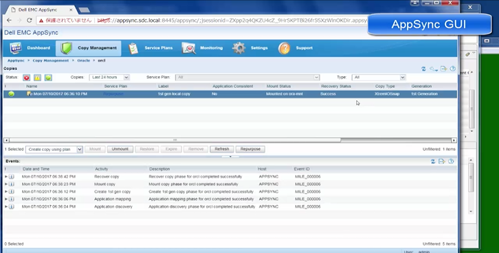Sort events by the Event ID column header
Image resolution: width=499 pixels, height=253 pixels.
pos(302,169)
